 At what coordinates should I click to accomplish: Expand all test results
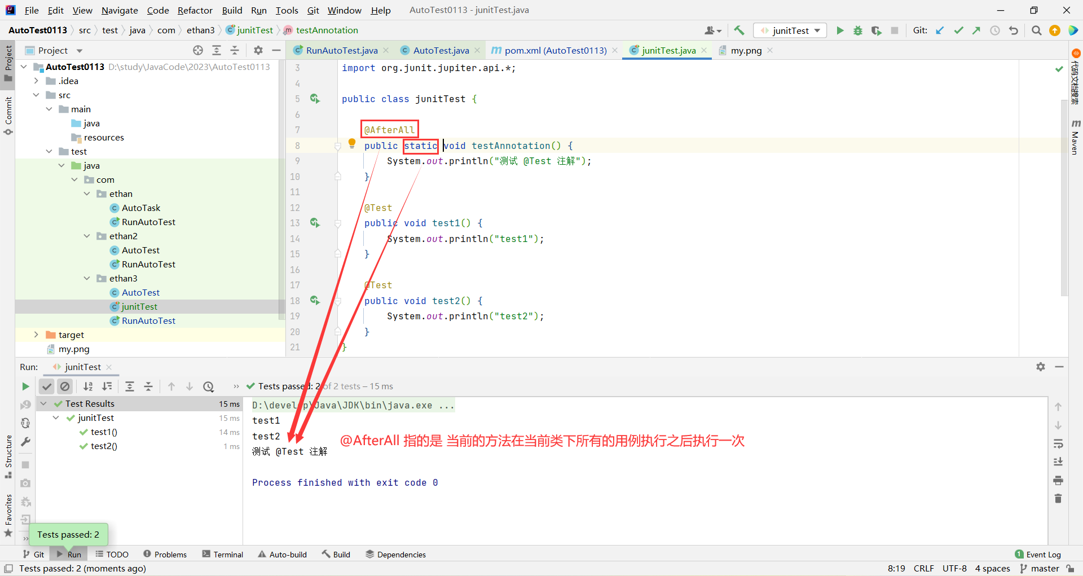(130, 386)
